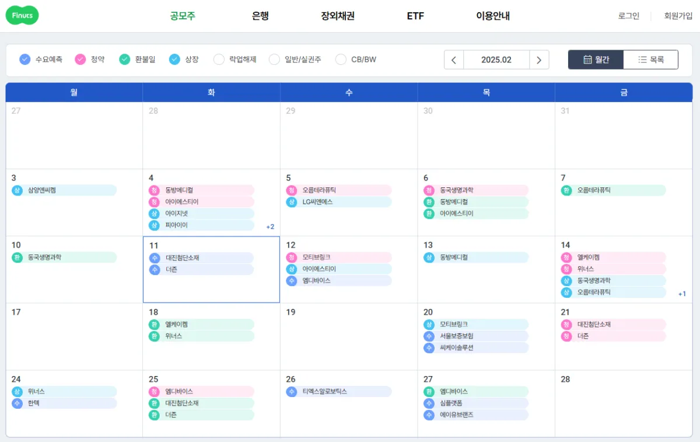Open the 은행 menu
Screen dimensions: 700x442
(260, 16)
